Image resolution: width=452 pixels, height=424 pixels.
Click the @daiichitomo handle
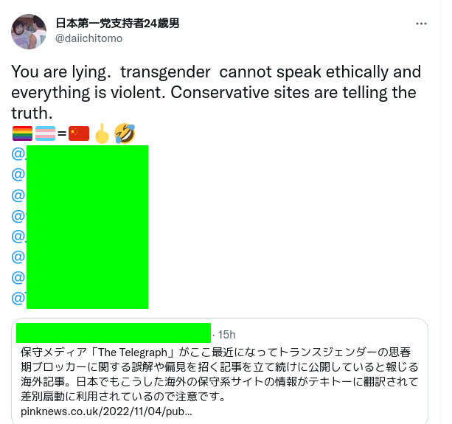pyautogui.click(x=88, y=38)
